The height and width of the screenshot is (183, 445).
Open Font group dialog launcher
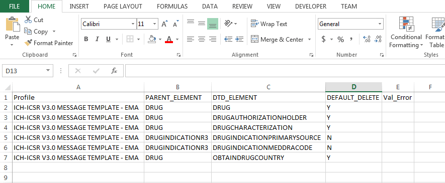179,55
